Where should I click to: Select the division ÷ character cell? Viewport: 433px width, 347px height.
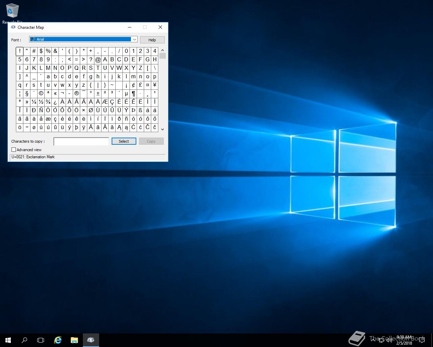click(27, 127)
